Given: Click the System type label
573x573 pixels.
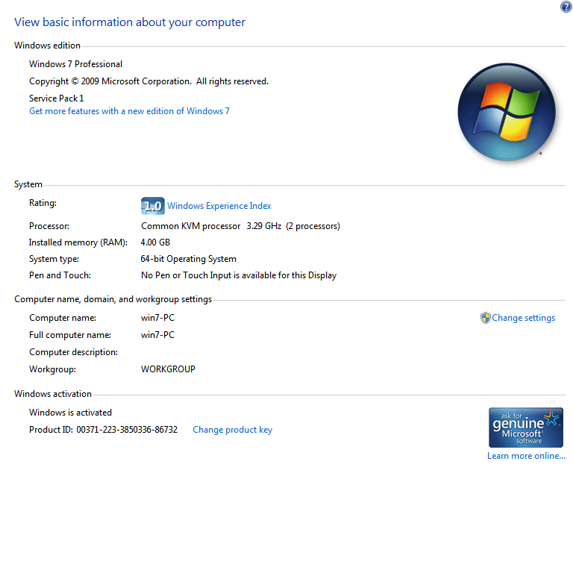Looking at the screenshot, I should coord(54,259).
